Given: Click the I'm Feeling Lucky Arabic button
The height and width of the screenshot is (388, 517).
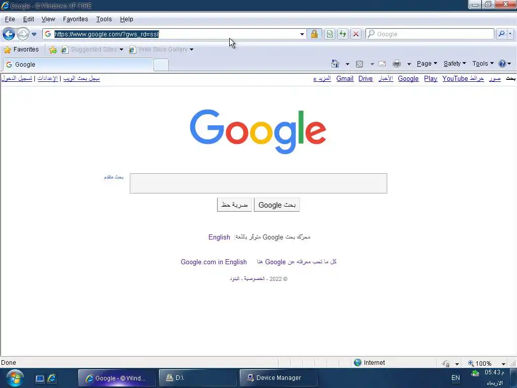Looking at the screenshot, I should [234, 205].
